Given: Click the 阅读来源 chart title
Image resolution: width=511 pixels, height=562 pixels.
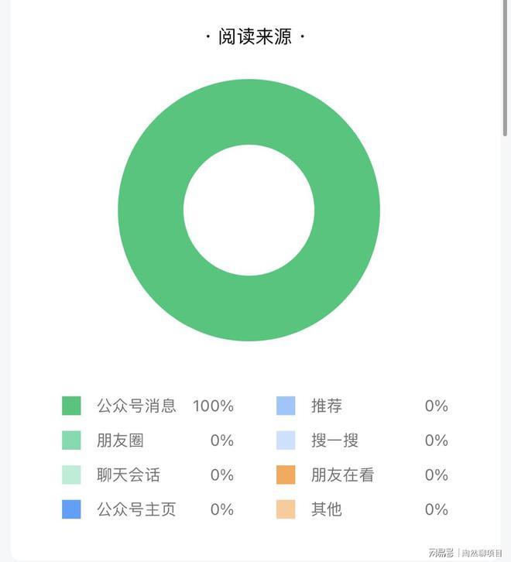Looking at the screenshot, I should click(x=256, y=36).
